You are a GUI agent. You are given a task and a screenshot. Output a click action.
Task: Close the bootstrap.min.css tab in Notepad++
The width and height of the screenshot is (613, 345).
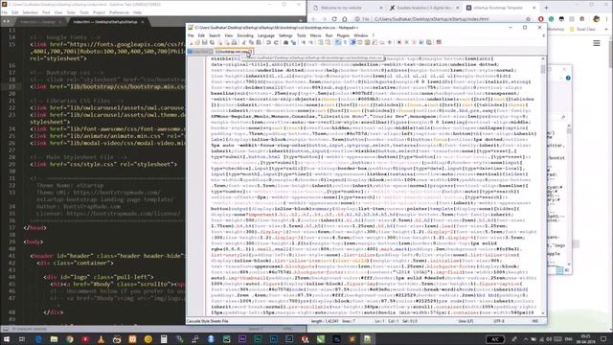(250, 51)
